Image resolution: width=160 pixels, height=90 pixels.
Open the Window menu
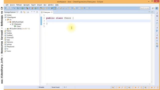[51, 5]
